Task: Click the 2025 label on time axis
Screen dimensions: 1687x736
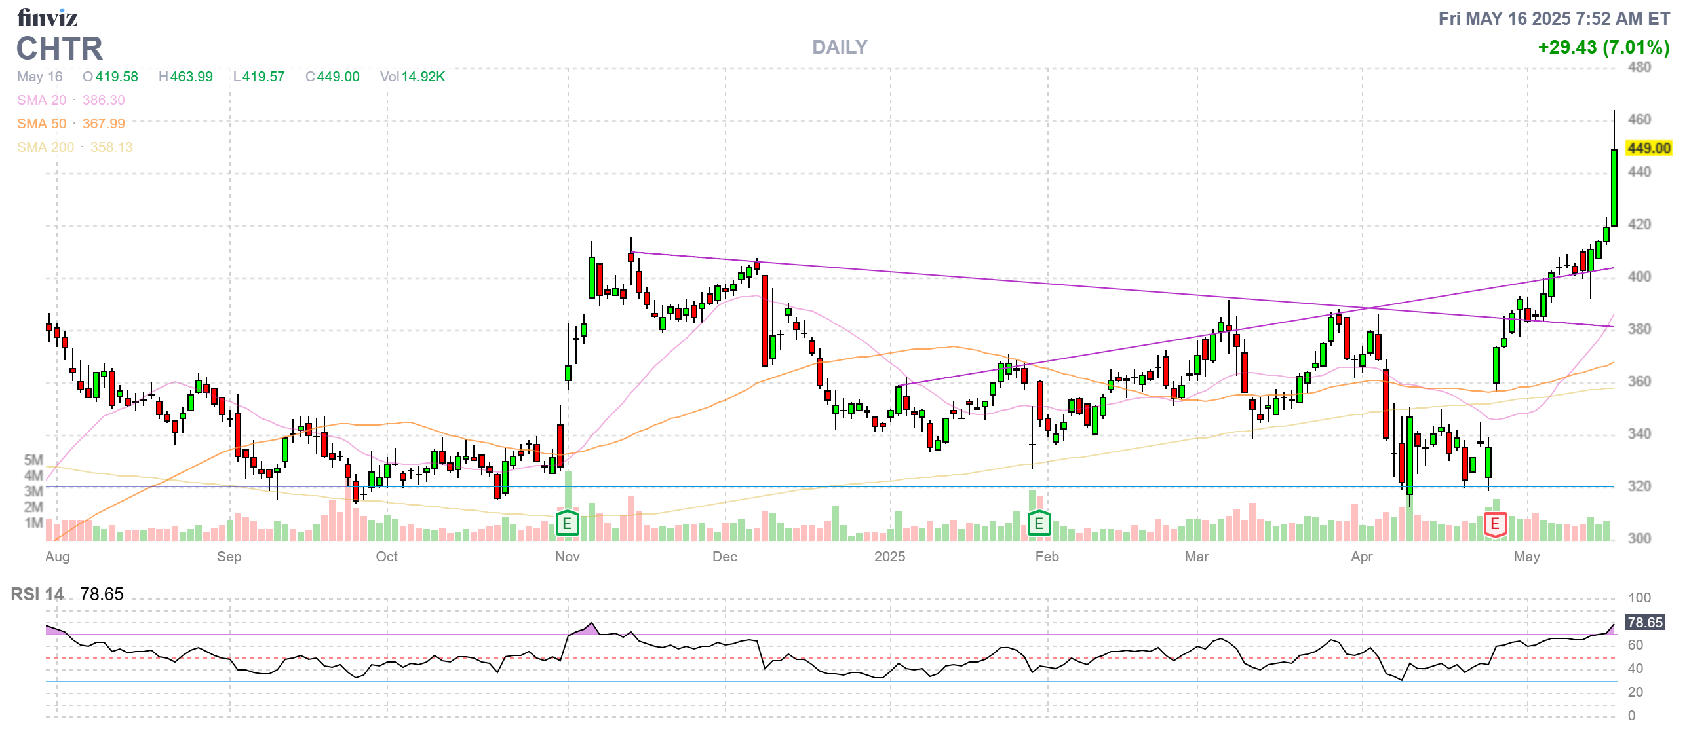Action: point(889,557)
